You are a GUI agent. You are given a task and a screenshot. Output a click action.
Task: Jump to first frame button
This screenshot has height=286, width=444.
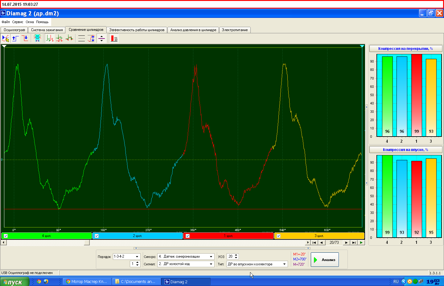point(314,243)
